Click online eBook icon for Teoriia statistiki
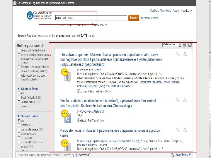 pos(66,116)
